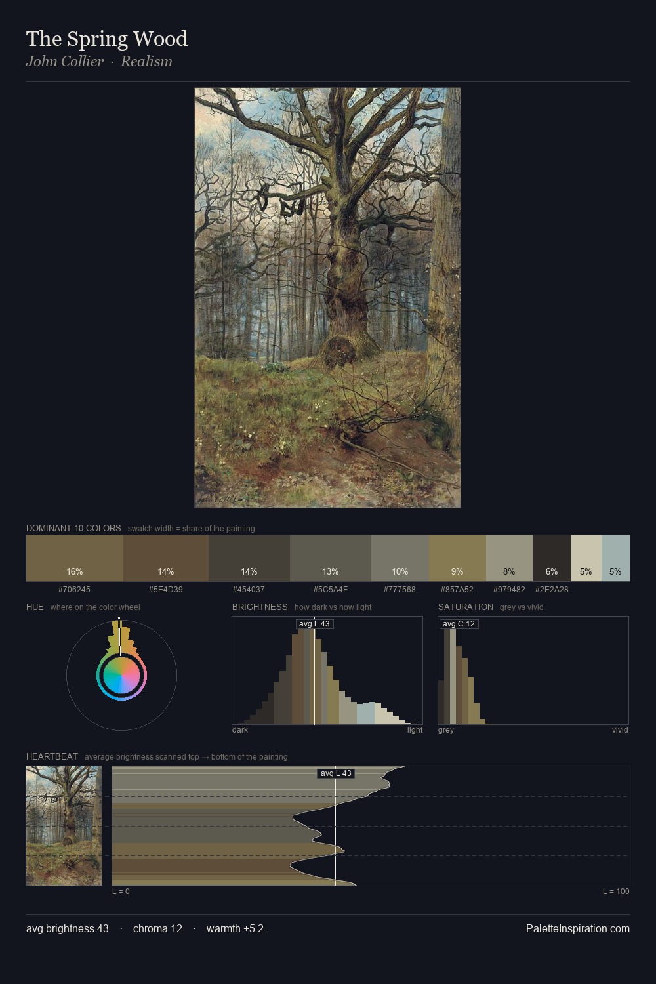
Task: Click the main Spring Wood painting image
Action: 327,298
